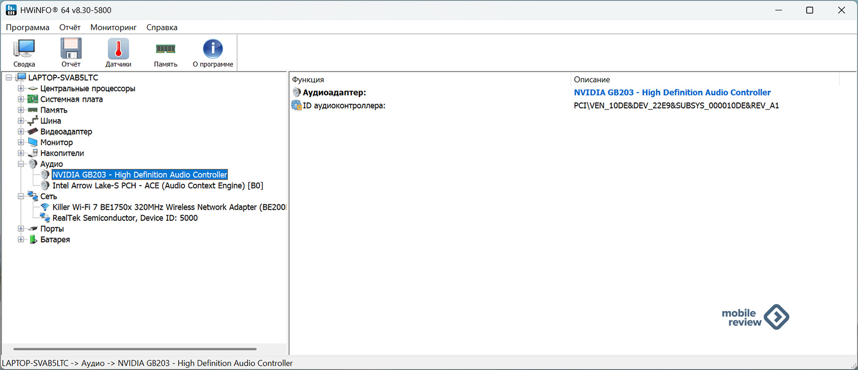Expand the Центральные процессоры tree node
The height and width of the screenshot is (370, 858).
(21, 88)
